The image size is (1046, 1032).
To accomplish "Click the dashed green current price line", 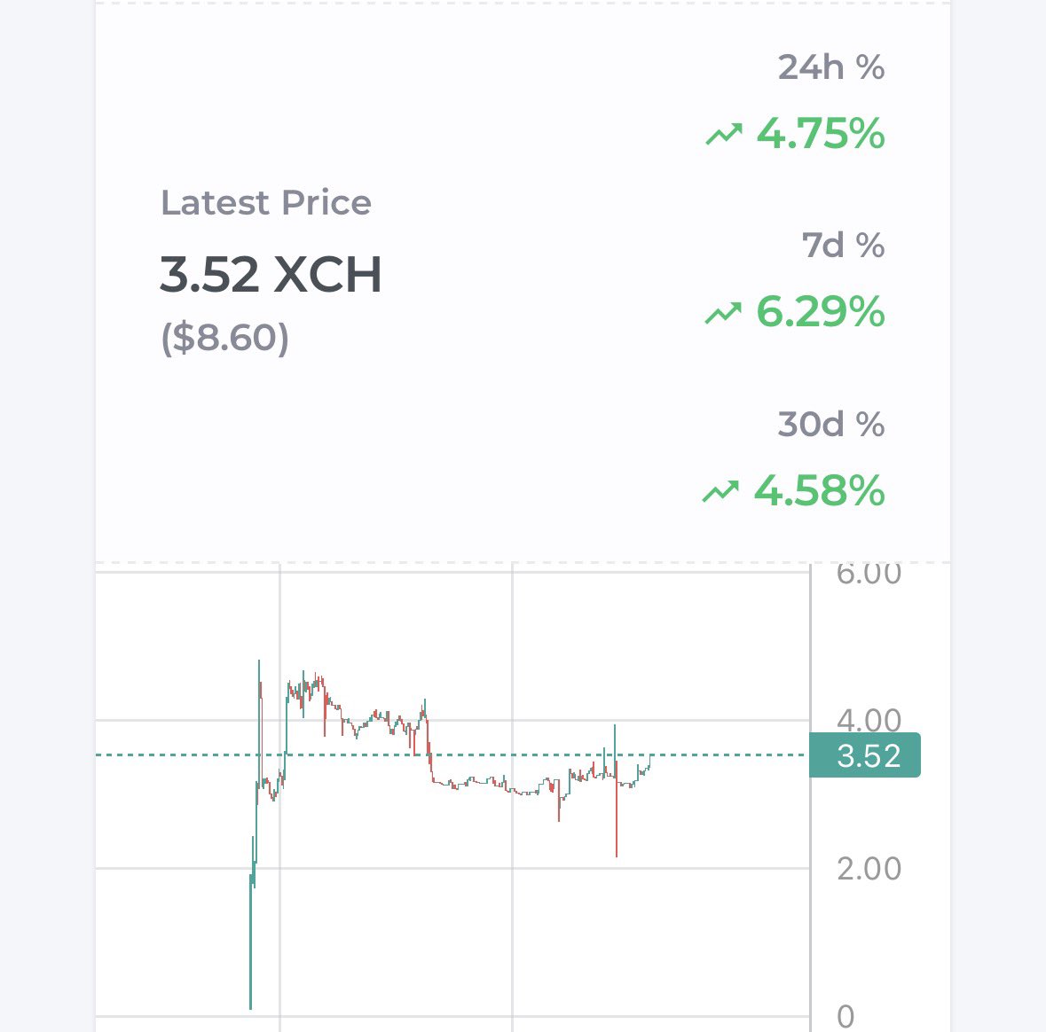I will [x=727, y=755].
